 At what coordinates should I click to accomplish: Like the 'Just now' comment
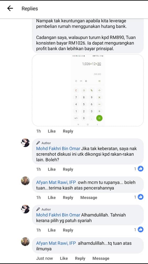[x=64, y=258]
